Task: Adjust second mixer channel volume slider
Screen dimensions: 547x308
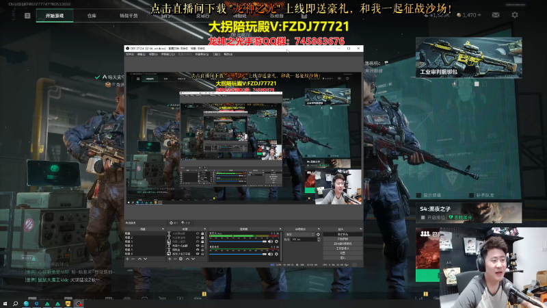Action: (238, 254)
